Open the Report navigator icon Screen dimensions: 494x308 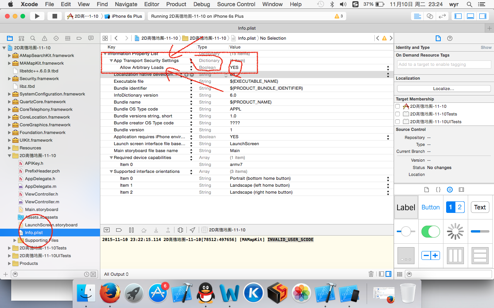pos(91,38)
